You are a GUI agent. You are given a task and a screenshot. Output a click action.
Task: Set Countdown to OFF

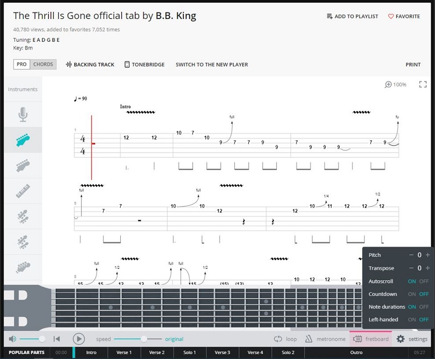[424, 294]
